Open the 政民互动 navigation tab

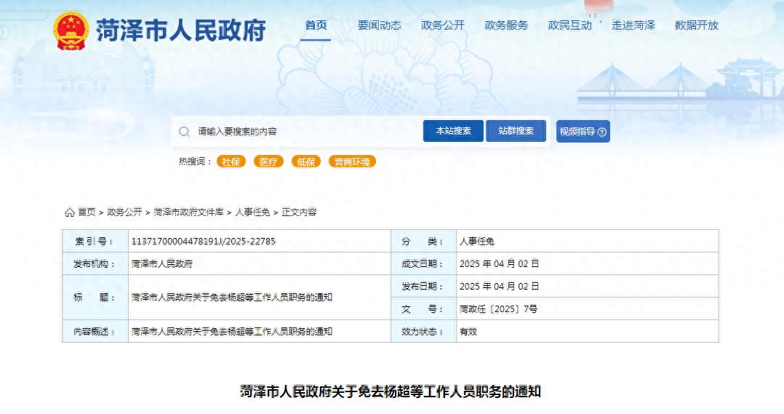click(570, 25)
